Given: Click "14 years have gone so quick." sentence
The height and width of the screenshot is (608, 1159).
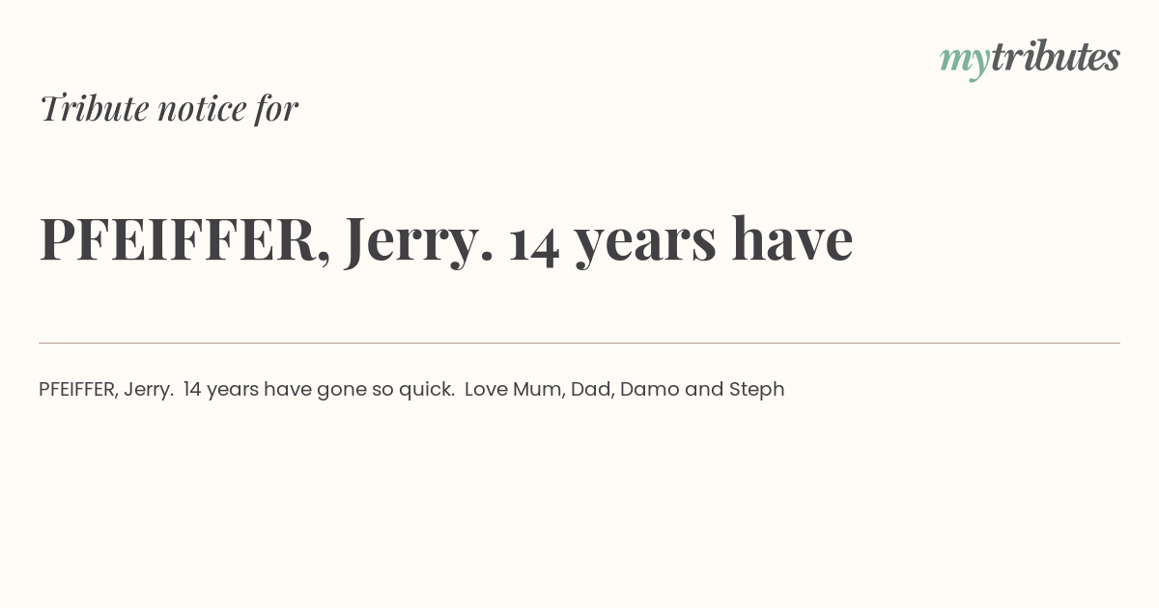Looking at the screenshot, I should coord(319,390).
